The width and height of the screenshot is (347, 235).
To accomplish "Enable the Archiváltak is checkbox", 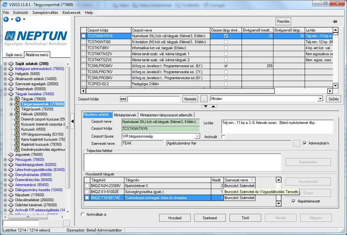I will pos(83,214).
